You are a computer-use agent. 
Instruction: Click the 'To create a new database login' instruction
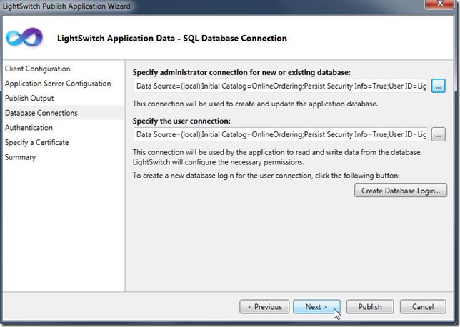pos(266,176)
